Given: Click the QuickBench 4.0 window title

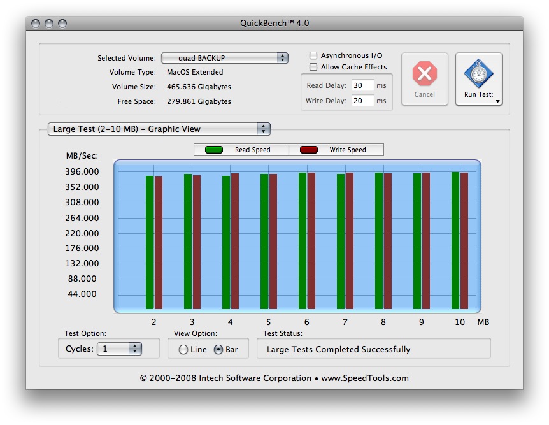Looking at the screenshot, I should [274, 23].
